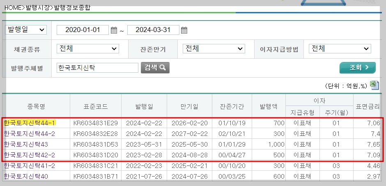Expand the 채권종류 dropdown
The height and width of the screenshot is (186, 386).
tap(88, 49)
